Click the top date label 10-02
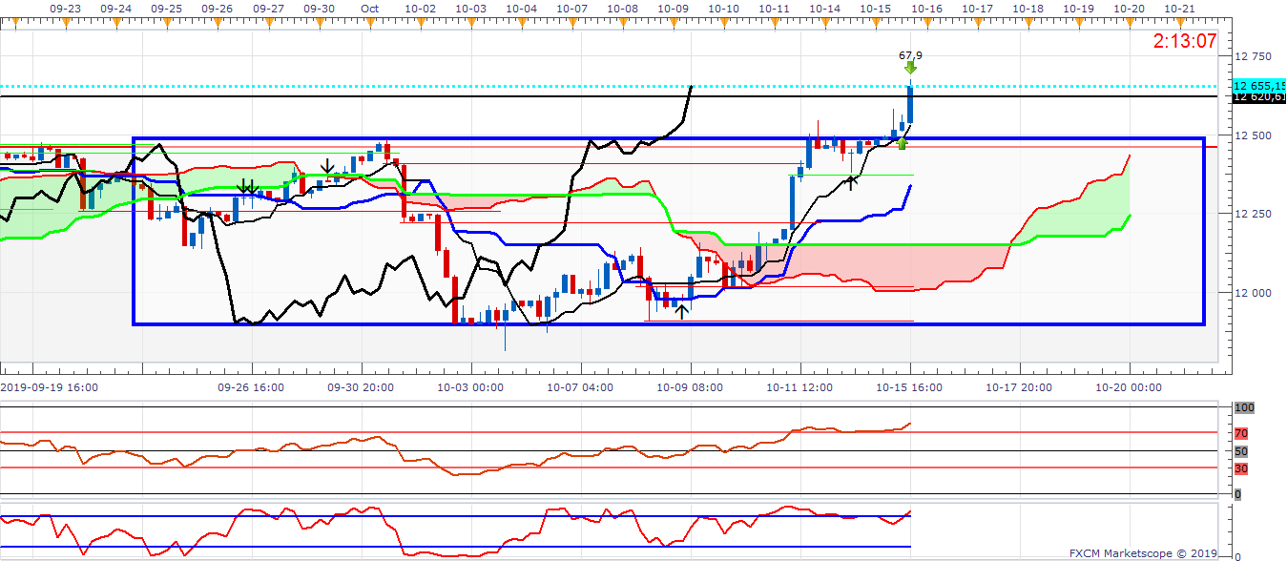Viewport: 1287px width, 561px height. (420, 7)
